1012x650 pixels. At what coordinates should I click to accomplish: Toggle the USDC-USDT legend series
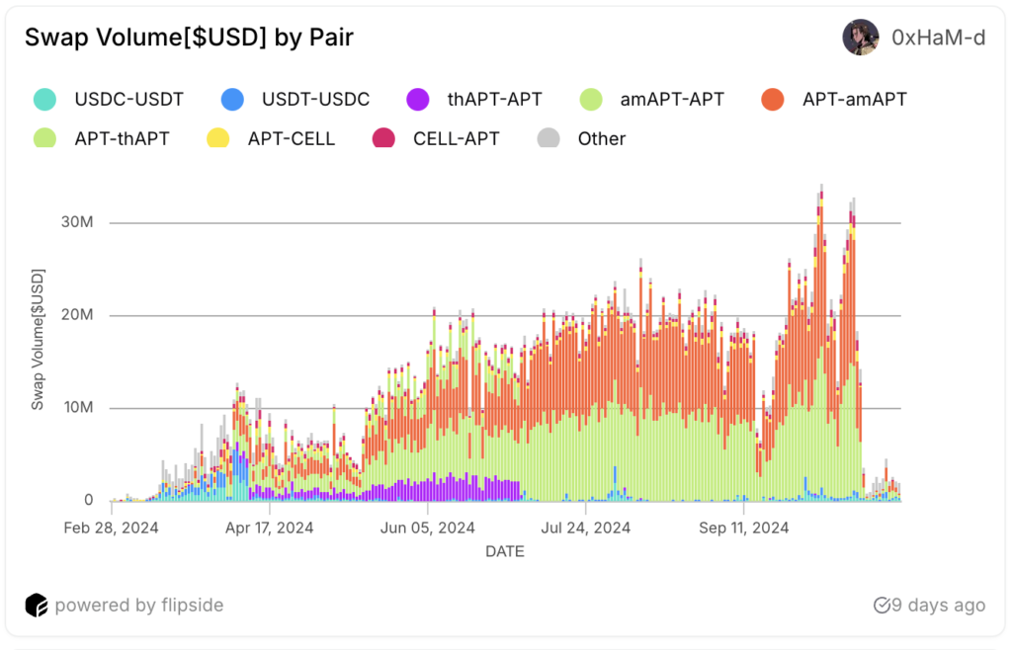pos(44,99)
